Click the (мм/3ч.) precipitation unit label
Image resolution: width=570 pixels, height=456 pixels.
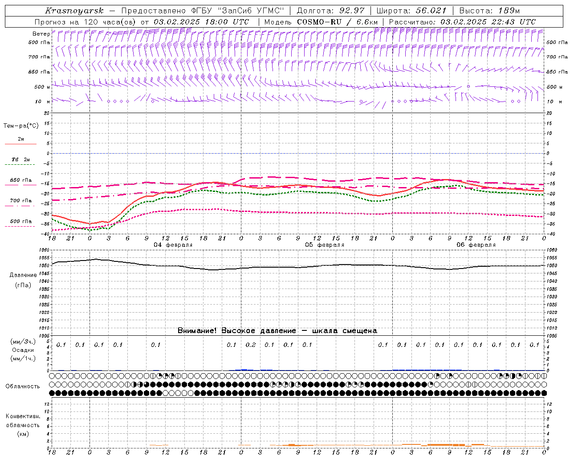coord(23,342)
